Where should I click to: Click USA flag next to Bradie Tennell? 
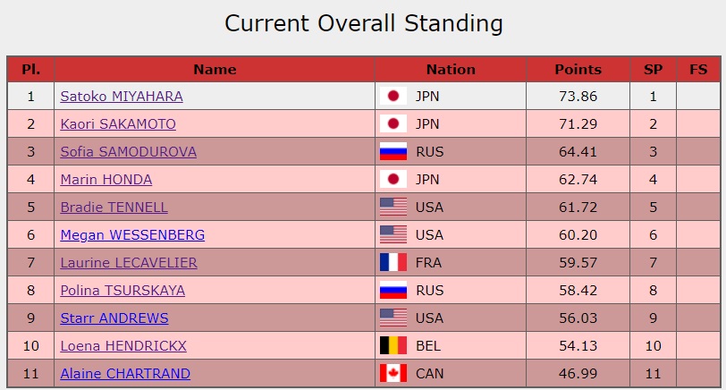pos(393,208)
